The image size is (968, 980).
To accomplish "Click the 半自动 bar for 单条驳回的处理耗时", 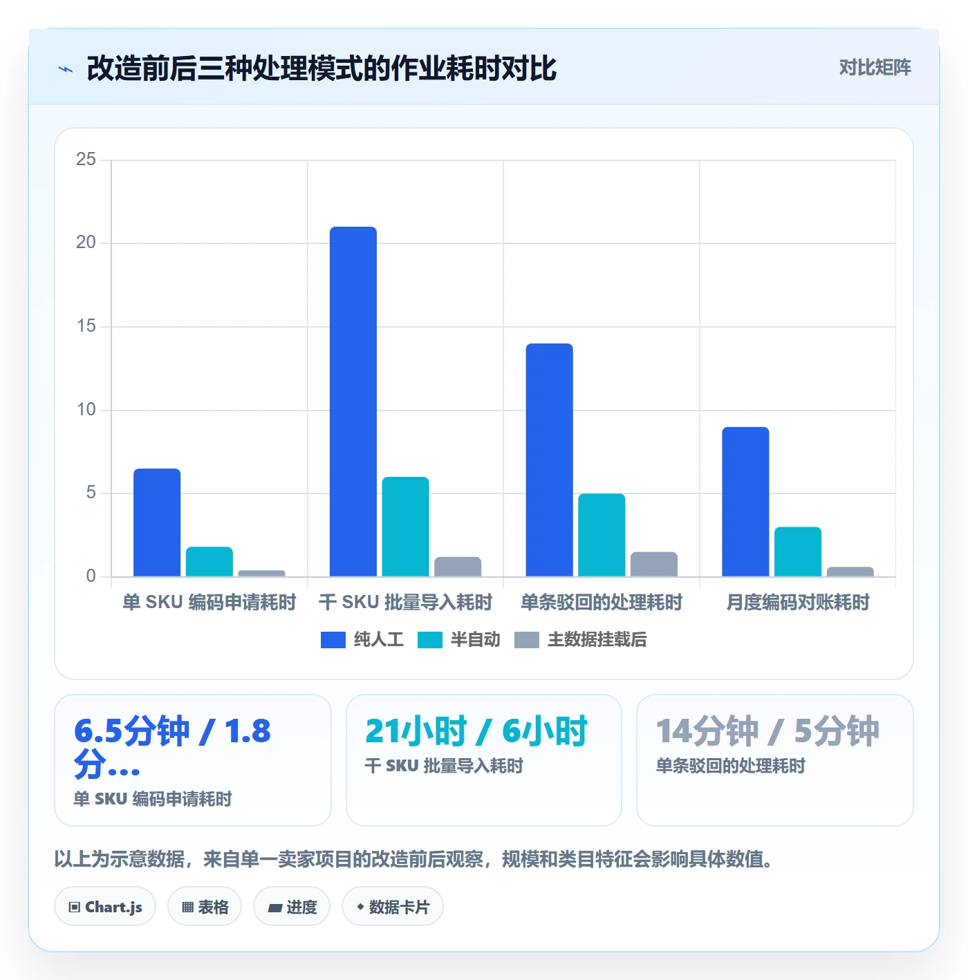I will [602, 535].
